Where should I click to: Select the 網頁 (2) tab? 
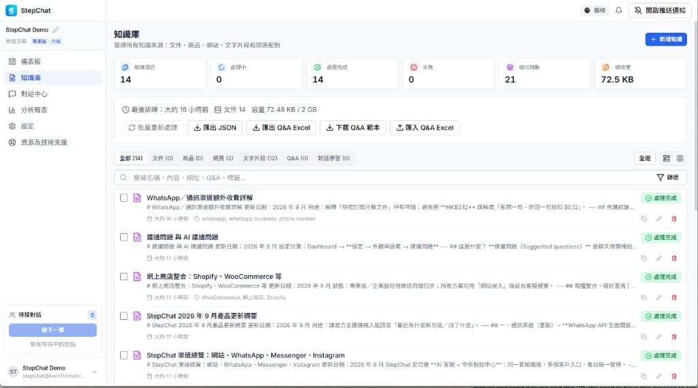point(223,158)
